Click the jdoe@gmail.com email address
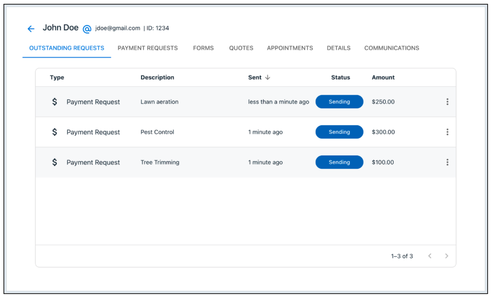The height and width of the screenshot is (296, 491). tap(117, 28)
